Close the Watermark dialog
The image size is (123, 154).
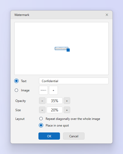(x=107, y=15)
